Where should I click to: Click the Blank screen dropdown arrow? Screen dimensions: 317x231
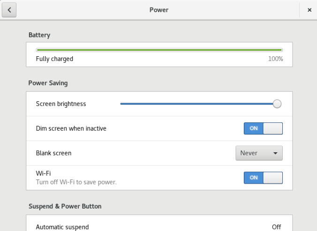click(x=275, y=153)
